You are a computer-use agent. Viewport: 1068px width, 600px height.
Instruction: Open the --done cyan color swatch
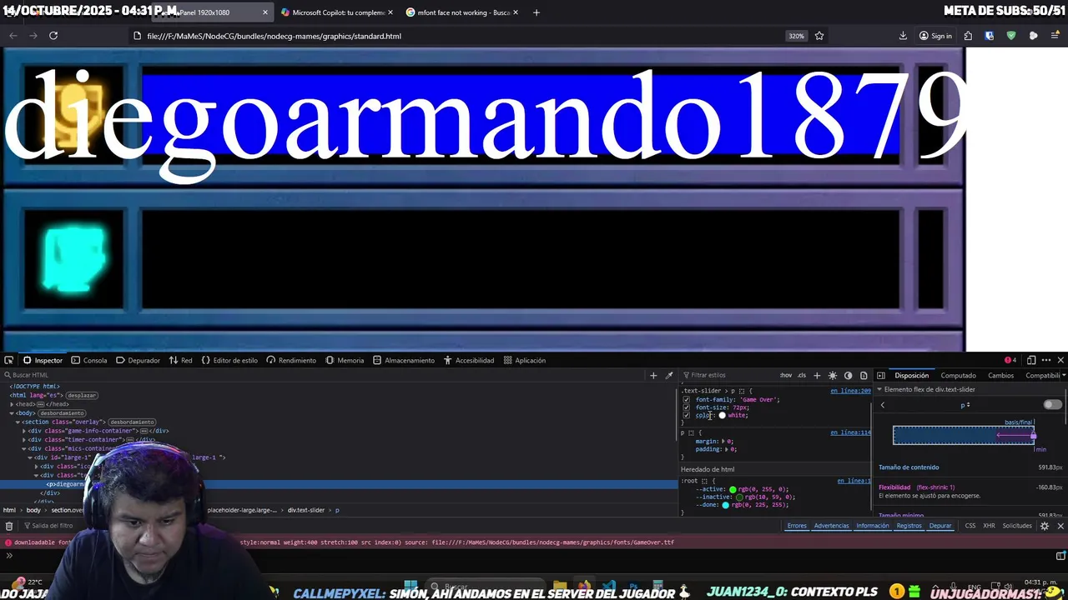click(726, 505)
